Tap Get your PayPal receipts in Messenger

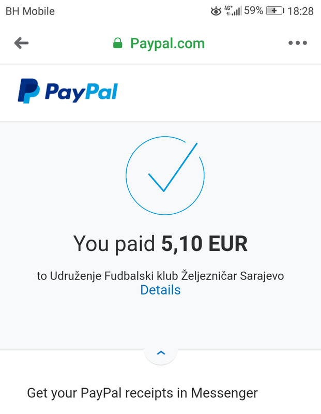[x=143, y=393]
